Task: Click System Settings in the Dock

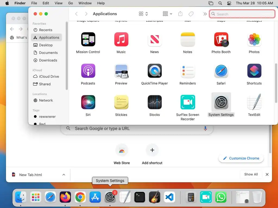Action: click(x=110, y=197)
